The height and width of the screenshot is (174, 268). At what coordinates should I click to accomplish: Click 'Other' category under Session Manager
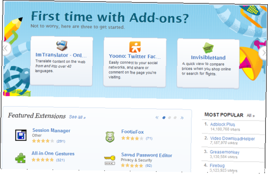pyautogui.click(x=37, y=136)
